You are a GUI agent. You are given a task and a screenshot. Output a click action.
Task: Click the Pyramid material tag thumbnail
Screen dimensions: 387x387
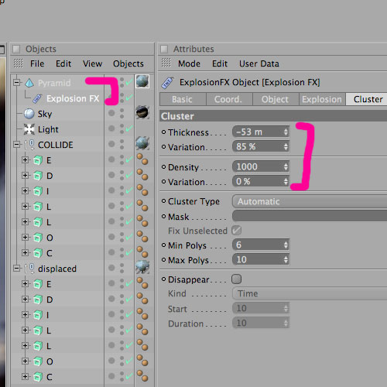[142, 81]
